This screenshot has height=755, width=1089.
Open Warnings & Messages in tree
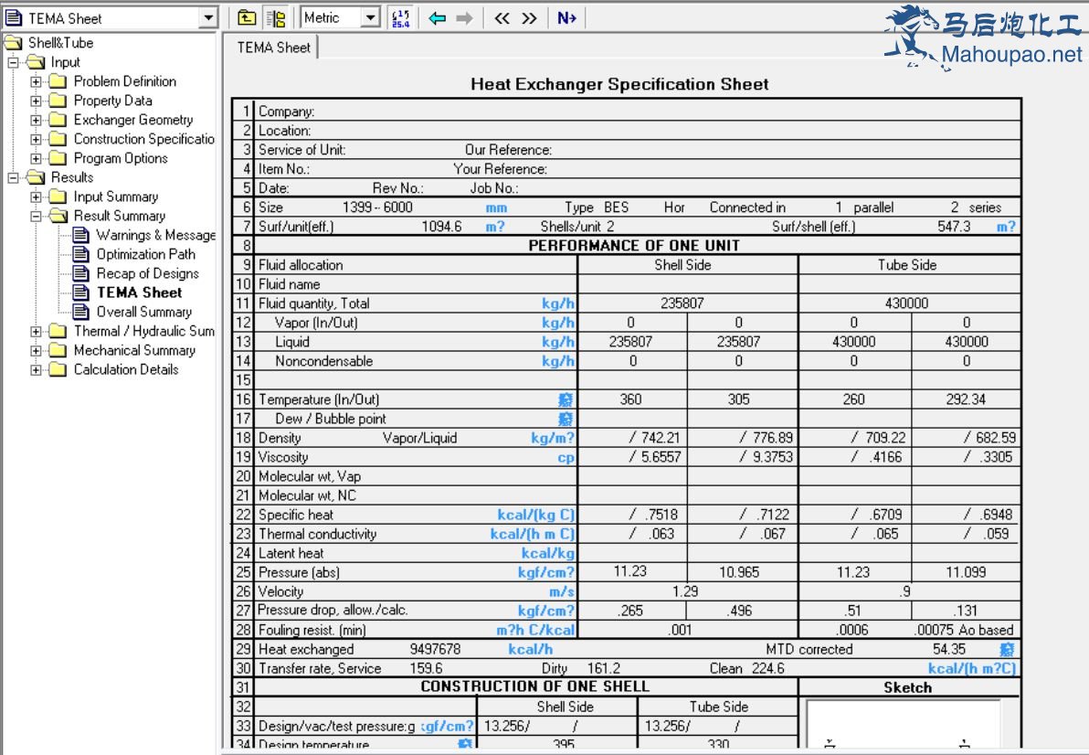(155, 236)
